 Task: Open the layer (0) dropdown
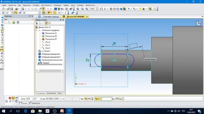pos(40,13)
